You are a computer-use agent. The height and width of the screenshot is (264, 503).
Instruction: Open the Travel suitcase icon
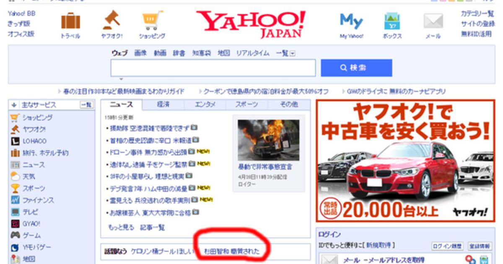point(70,21)
